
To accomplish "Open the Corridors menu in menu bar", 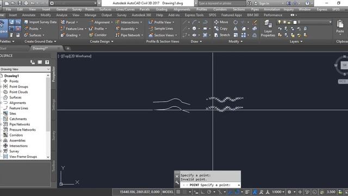I will click(220, 9).
